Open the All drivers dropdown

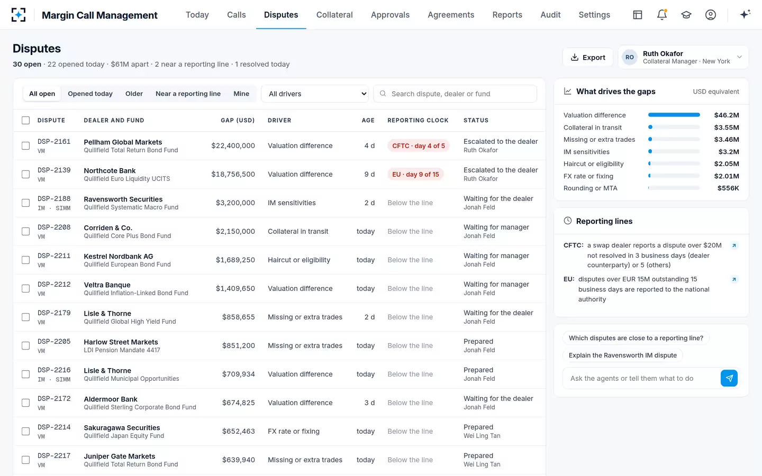click(x=315, y=94)
